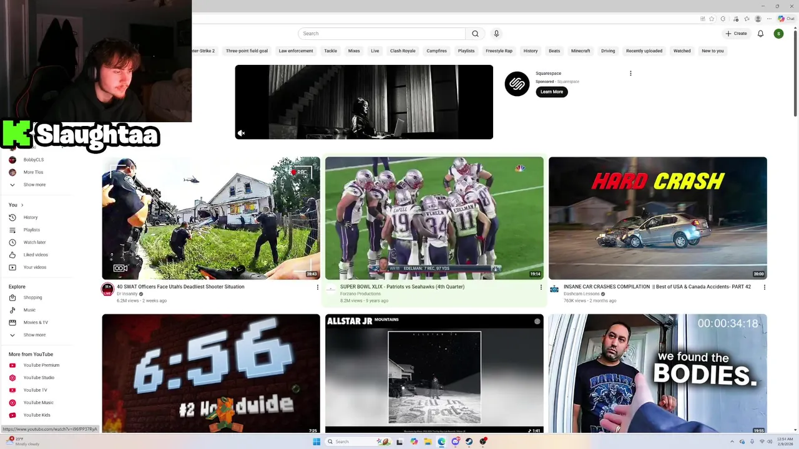Viewport: 799px width, 449px height.
Task: Open Liked videos in the sidebar
Action: 36,255
